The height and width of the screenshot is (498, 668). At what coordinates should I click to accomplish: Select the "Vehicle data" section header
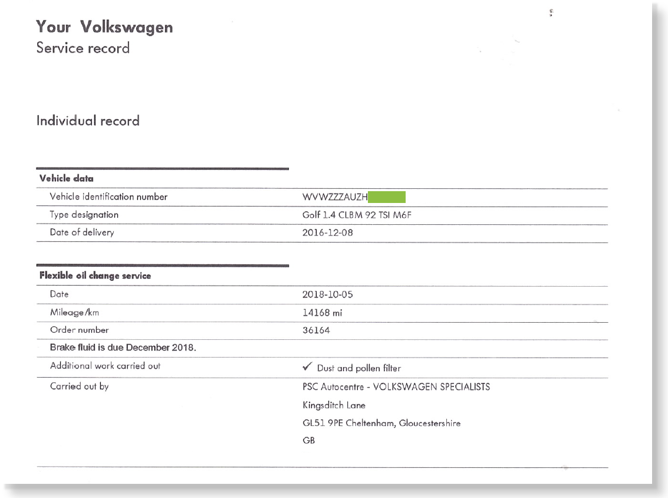tap(67, 178)
